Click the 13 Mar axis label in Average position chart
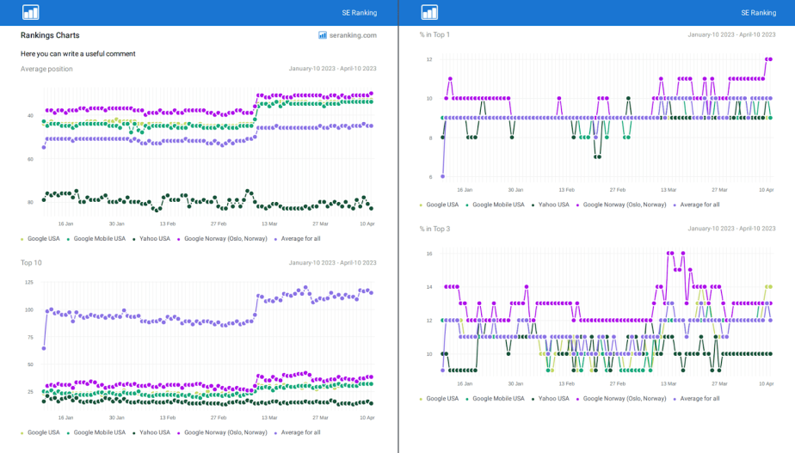The height and width of the screenshot is (453, 795). (269, 223)
